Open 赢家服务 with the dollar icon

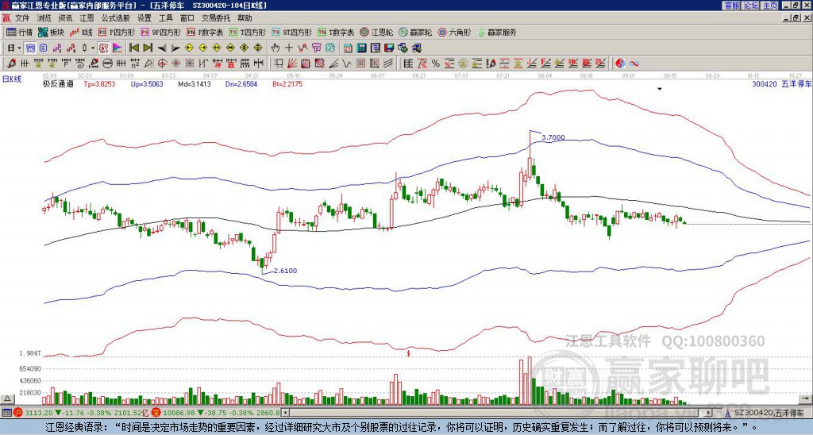[497, 32]
